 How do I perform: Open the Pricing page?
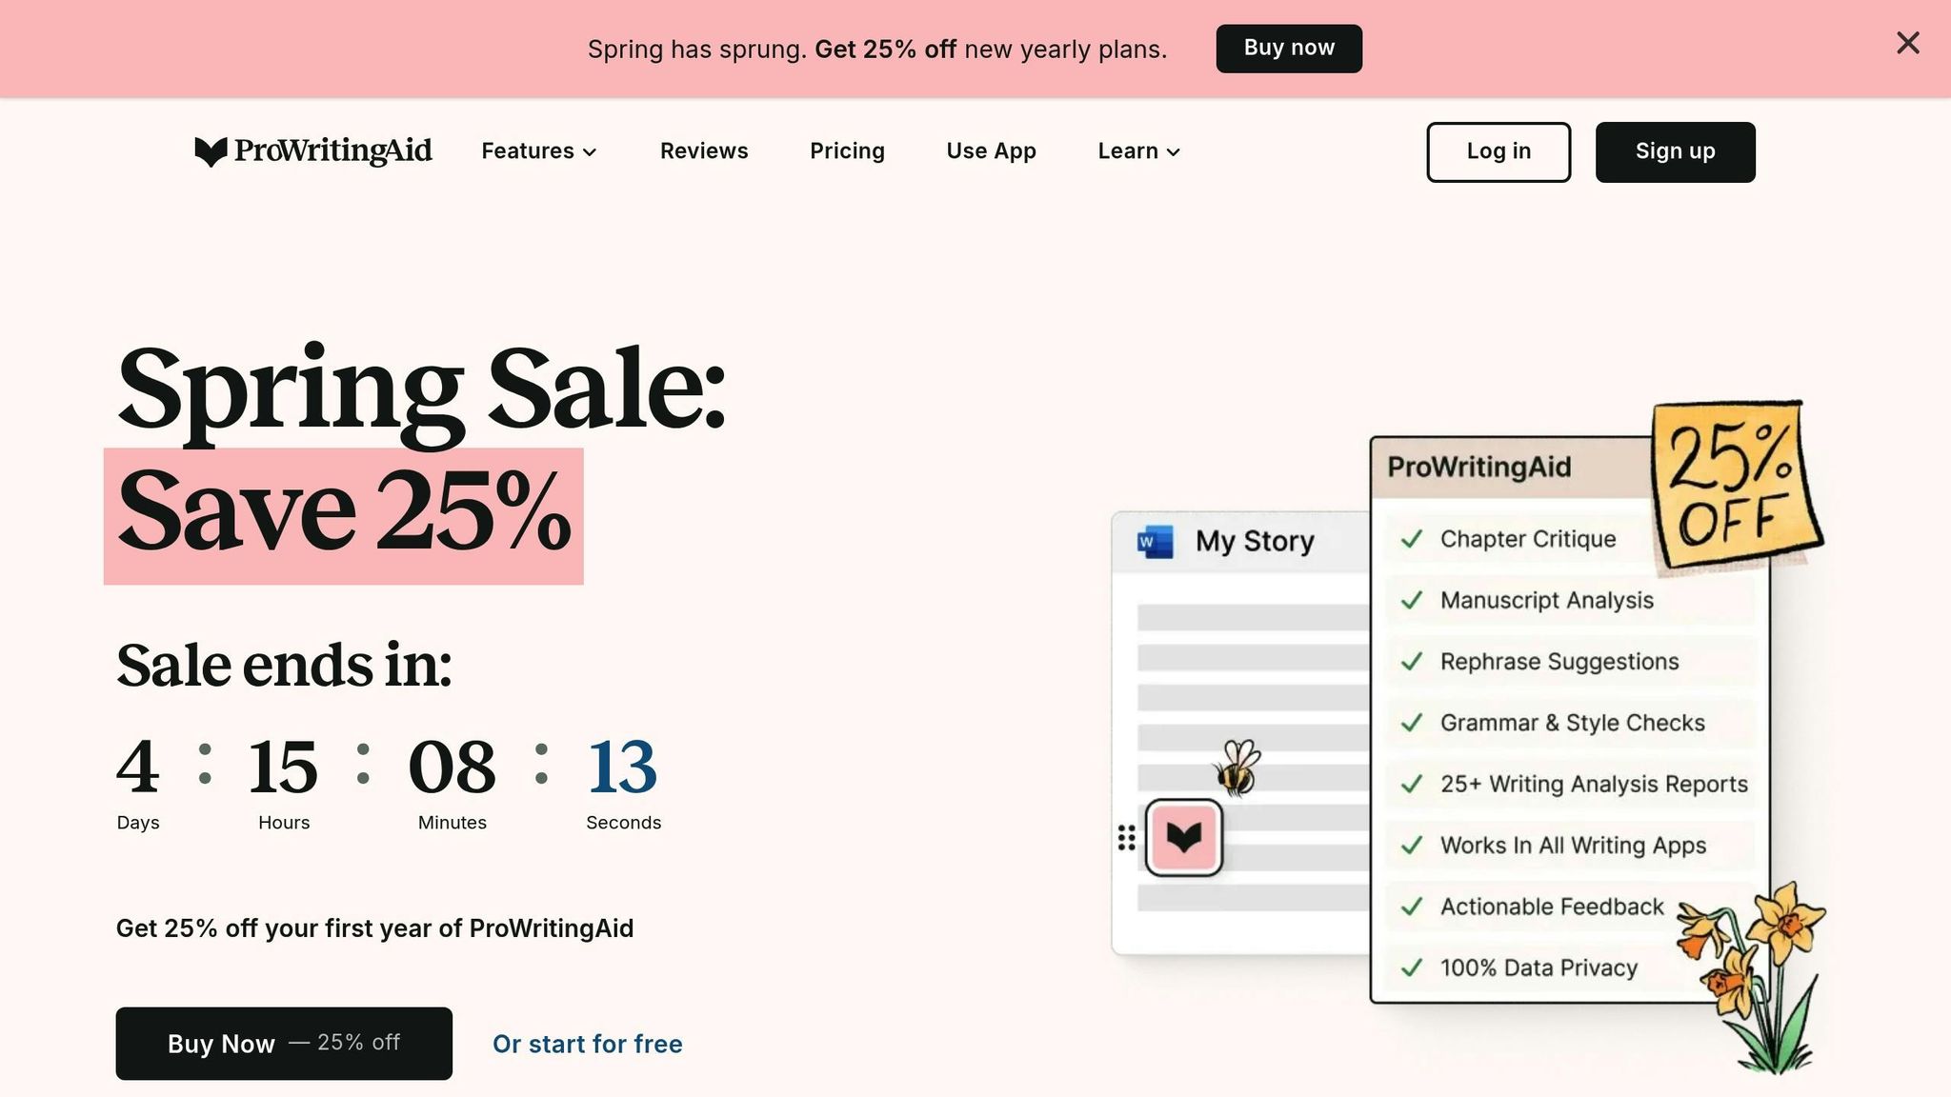tap(847, 151)
